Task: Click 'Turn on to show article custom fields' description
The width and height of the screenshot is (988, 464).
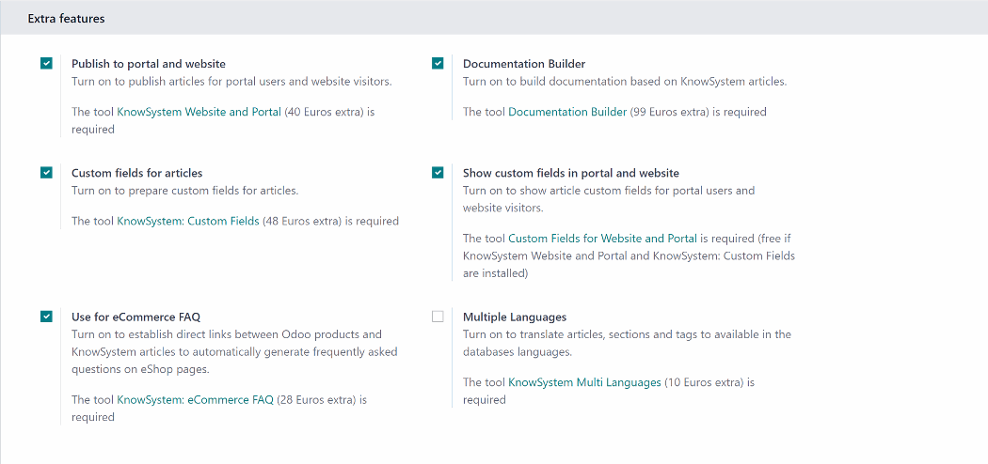Action: [609, 199]
